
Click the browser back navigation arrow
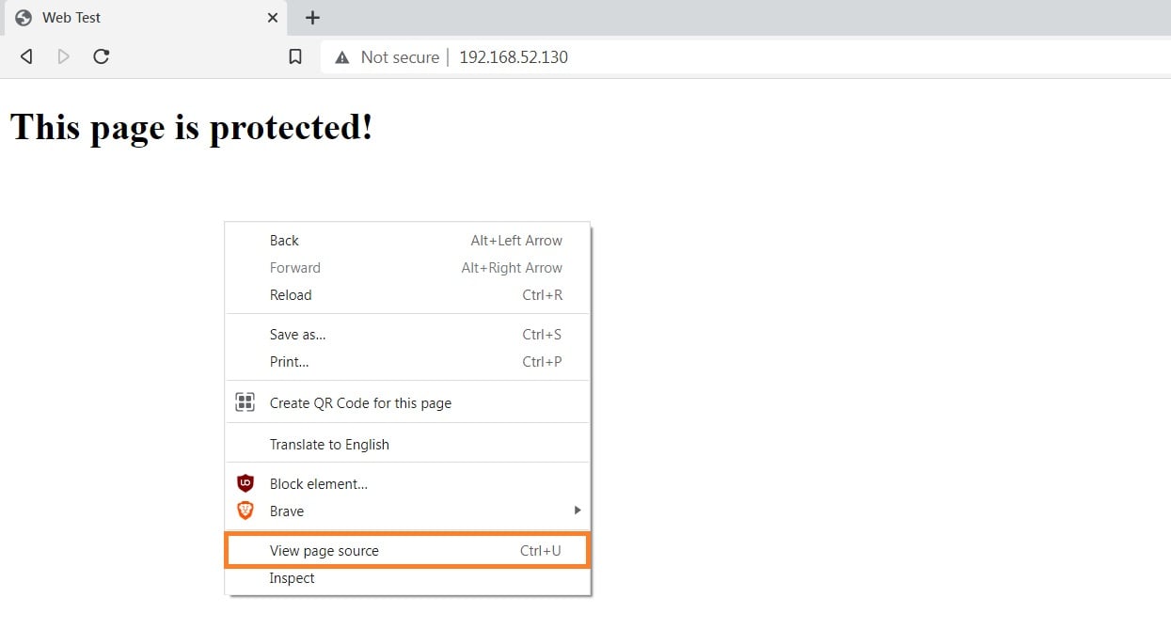click(26, 57)
